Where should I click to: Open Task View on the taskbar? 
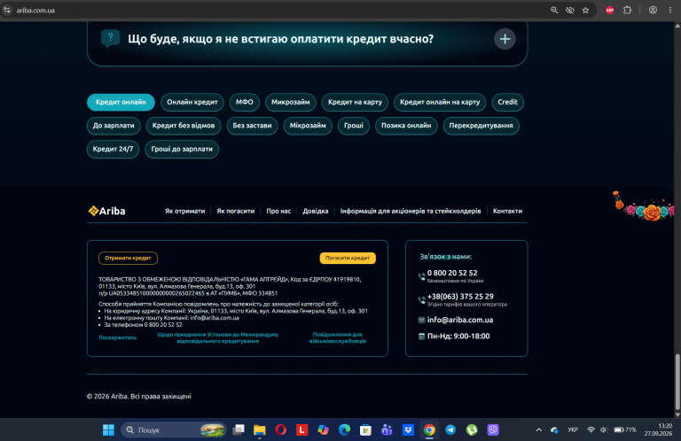pyautogui.click(x=239, y=429)
